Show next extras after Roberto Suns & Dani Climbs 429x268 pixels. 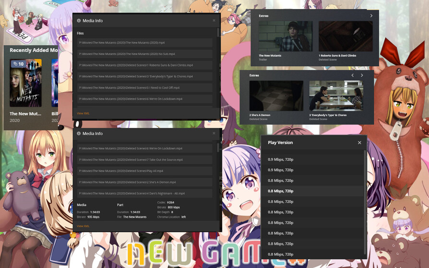(x=371, y=16)
